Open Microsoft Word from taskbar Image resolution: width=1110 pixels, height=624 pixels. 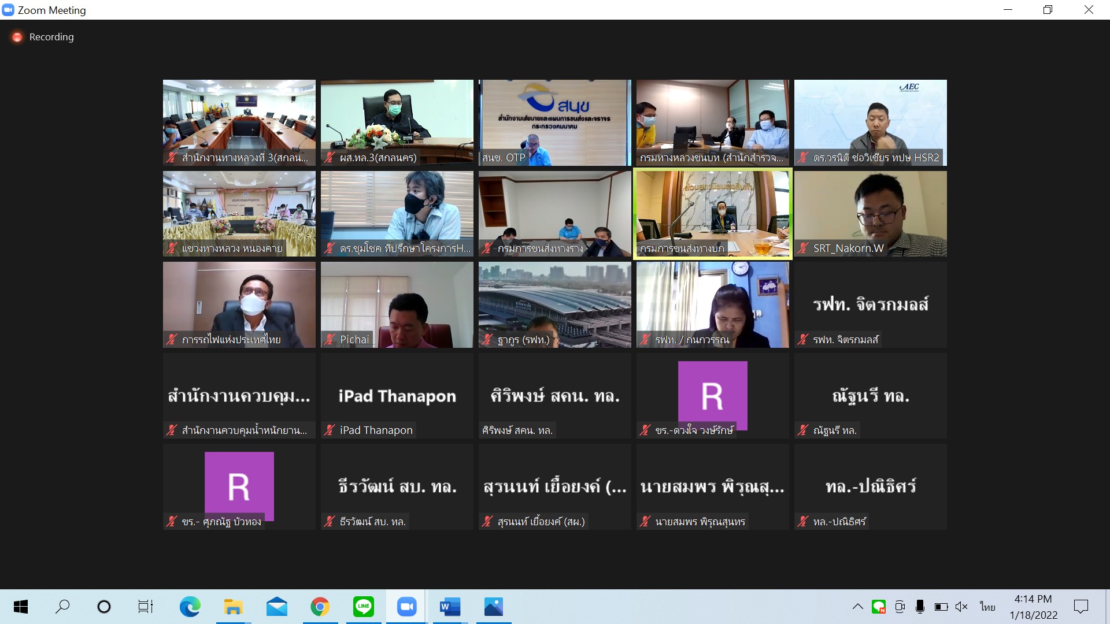(450, 607)
